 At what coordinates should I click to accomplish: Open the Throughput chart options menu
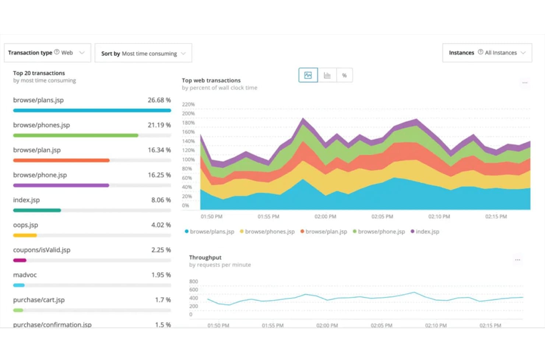pyautogui.click(x=517, y=260)
